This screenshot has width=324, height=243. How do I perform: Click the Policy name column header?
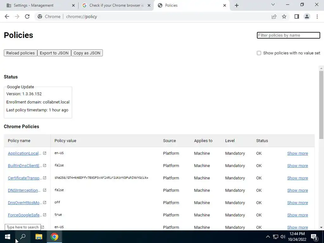click(19, 141)
